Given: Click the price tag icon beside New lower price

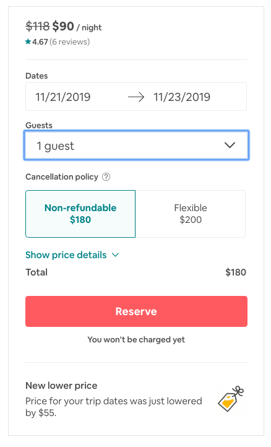Looking at the screenshot, I should point(231,399).
